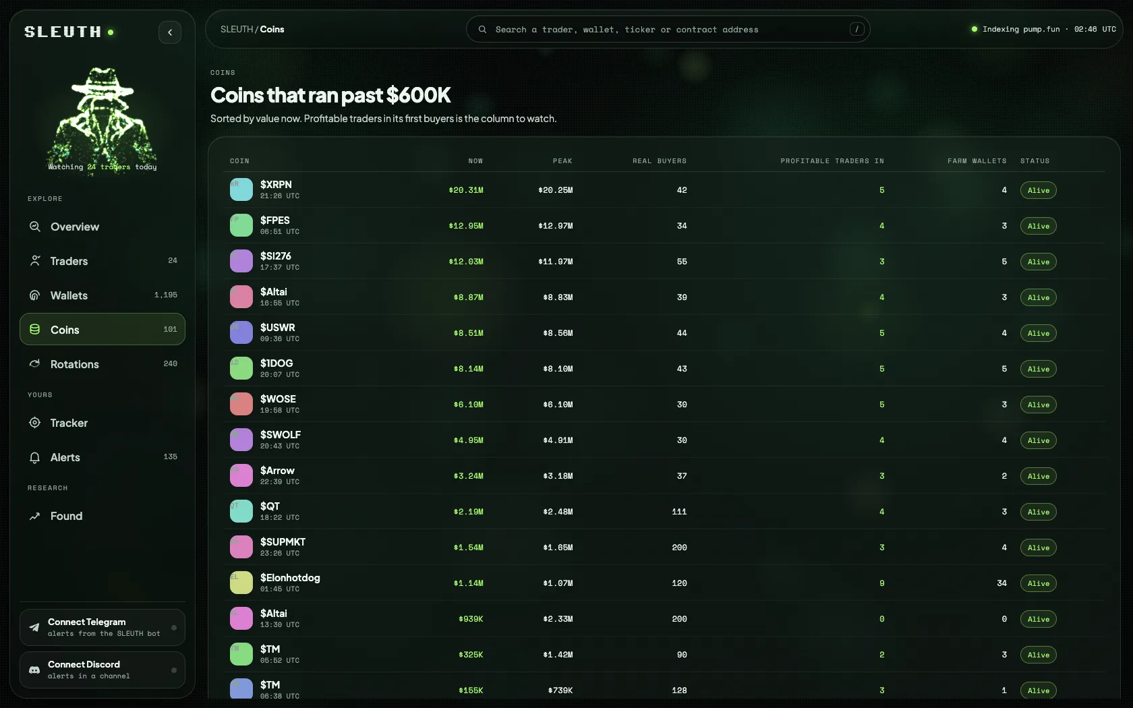Sort by the FARM WALLETS column header

(977, 161)
